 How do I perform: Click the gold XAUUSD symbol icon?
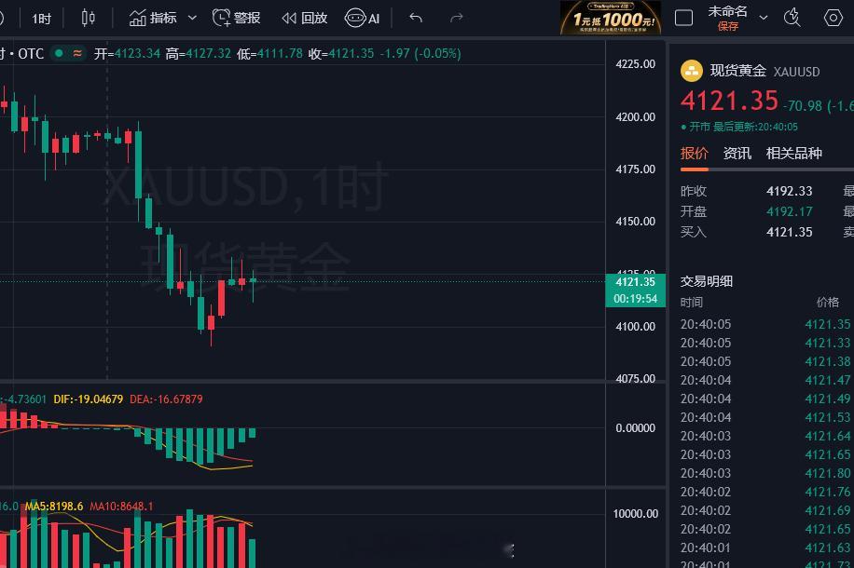coord(692,71)
